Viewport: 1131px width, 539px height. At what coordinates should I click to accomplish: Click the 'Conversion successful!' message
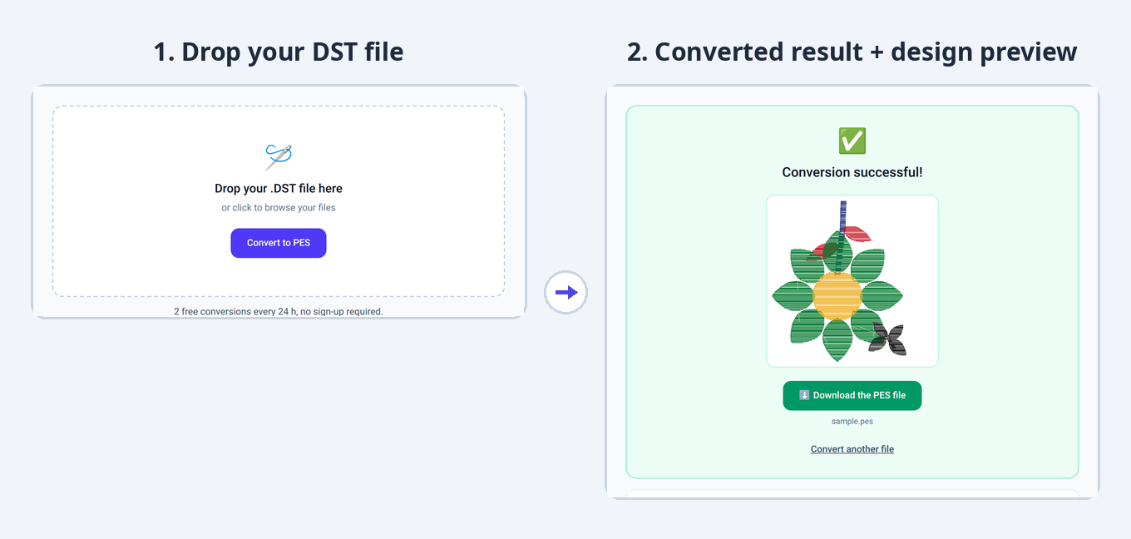click(852, 172)
